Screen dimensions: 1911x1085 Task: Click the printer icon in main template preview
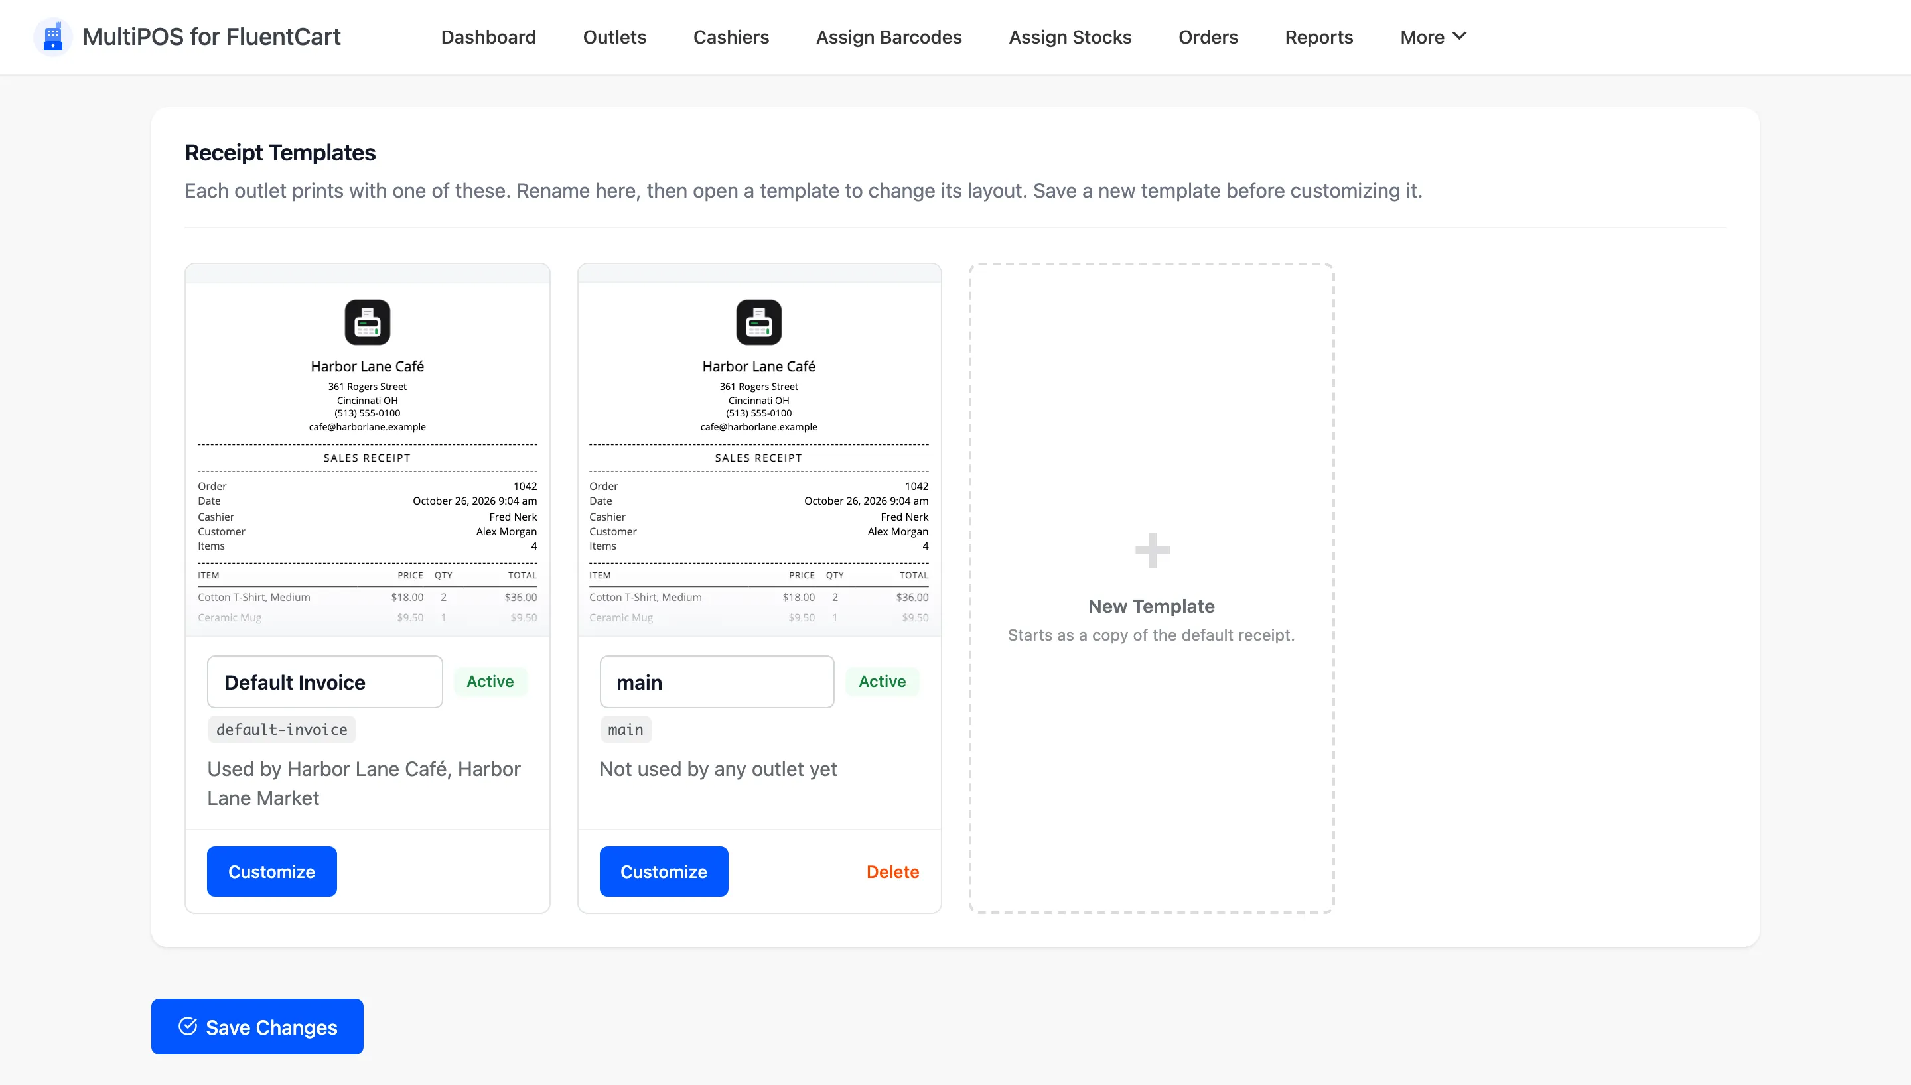coord(758,322)
